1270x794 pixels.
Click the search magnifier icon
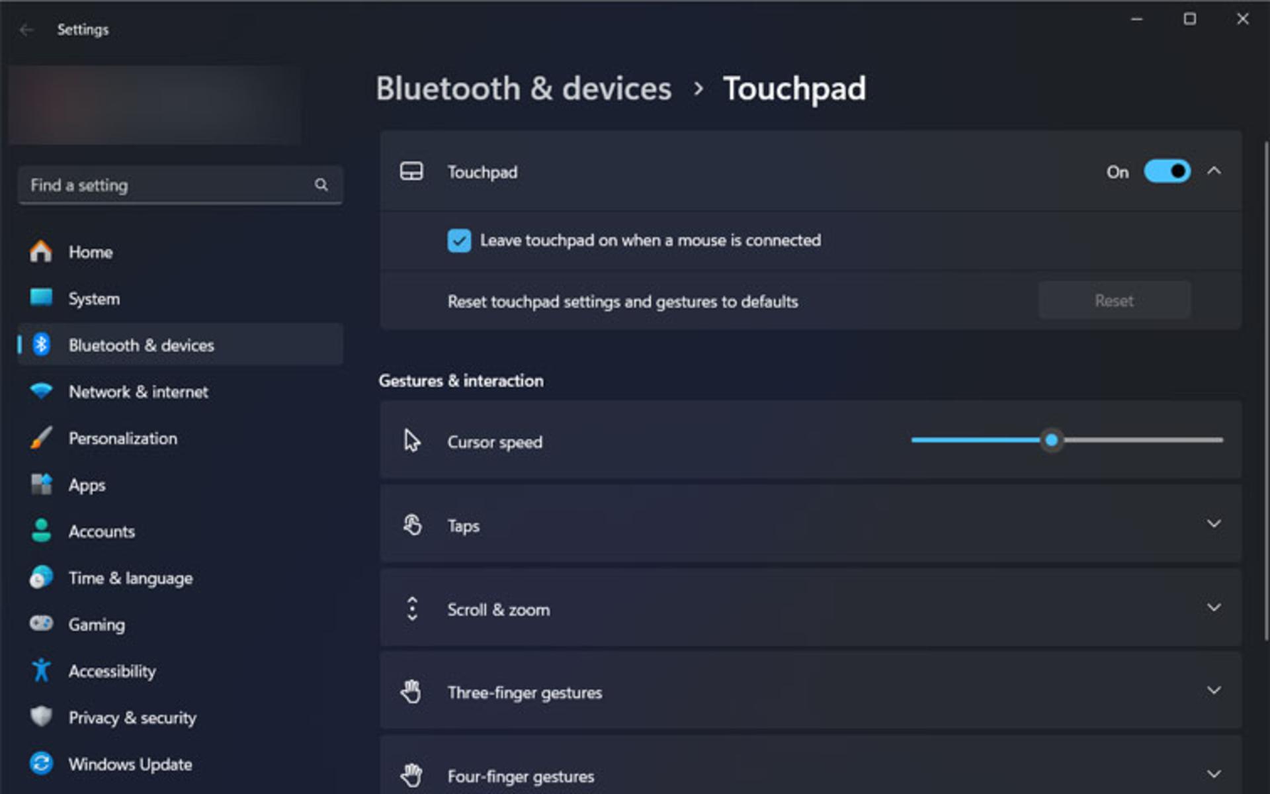[321, 185]
